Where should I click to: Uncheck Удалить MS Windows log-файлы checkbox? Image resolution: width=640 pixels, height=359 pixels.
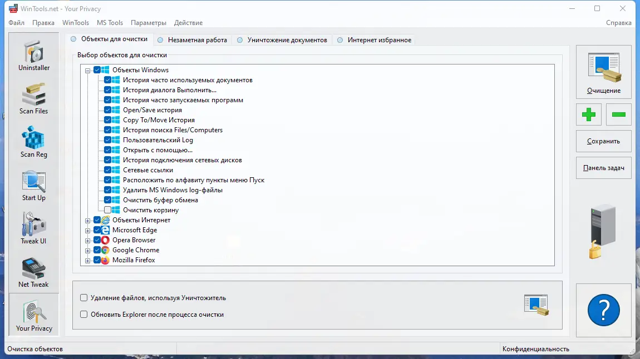[108, 190]
